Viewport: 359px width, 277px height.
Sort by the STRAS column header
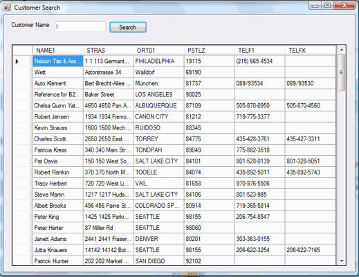(109, 51)
